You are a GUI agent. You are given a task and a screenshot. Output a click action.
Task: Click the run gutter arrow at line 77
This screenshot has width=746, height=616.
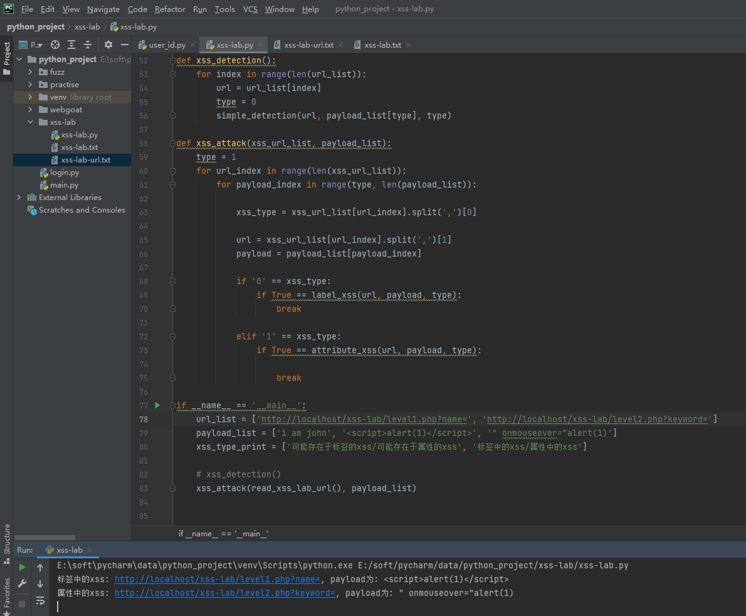[x=157, y=405]
